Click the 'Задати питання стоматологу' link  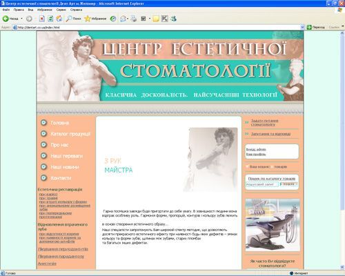click(264, 122)
